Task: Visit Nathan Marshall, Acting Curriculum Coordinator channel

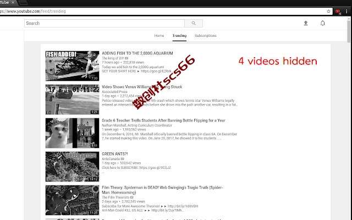Action: click(137, 125)
